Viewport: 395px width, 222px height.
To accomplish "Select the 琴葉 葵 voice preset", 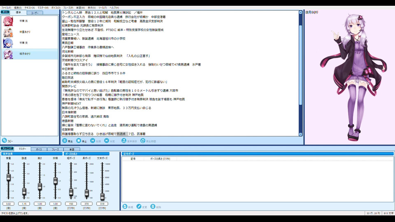I will pyautogui.click(x=30, y=43).
